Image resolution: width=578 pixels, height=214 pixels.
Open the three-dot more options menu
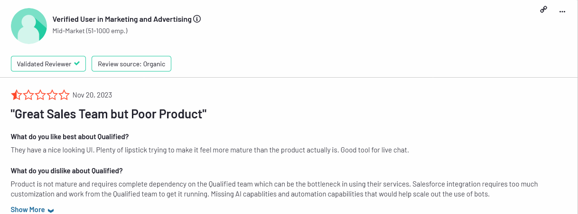pos(563,11)
